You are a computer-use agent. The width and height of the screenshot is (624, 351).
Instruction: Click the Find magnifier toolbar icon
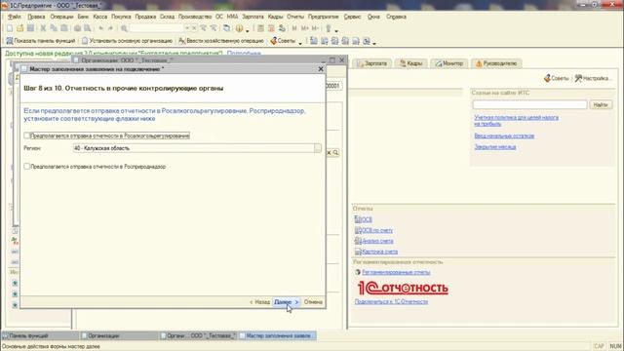click(x=124, y=28)
